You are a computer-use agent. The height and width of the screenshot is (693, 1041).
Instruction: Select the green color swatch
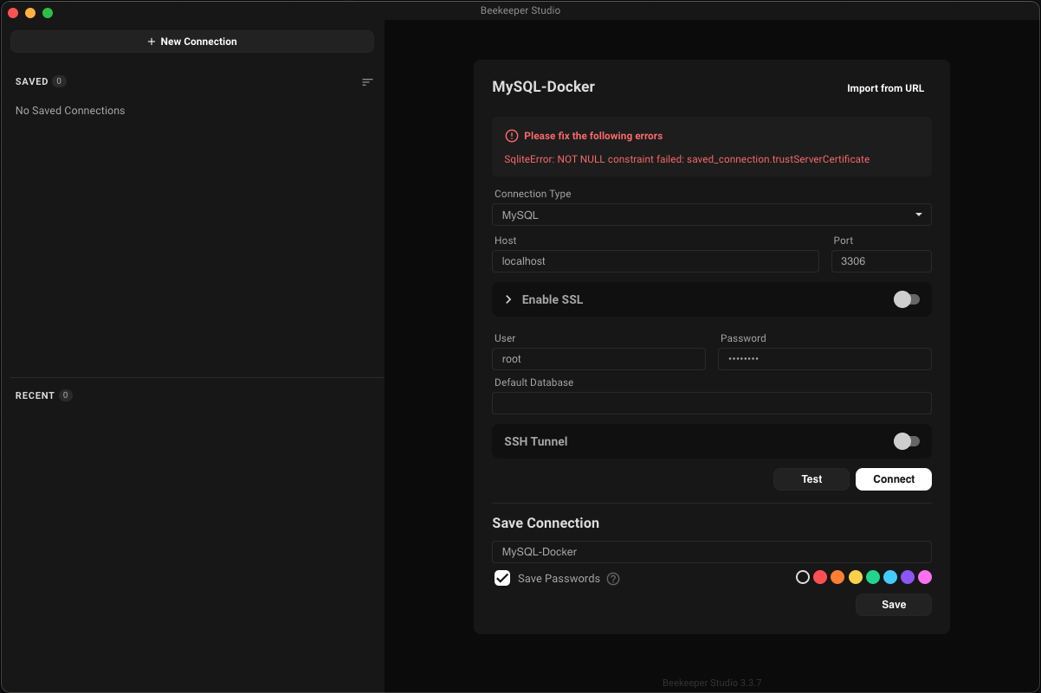(873, 577)
